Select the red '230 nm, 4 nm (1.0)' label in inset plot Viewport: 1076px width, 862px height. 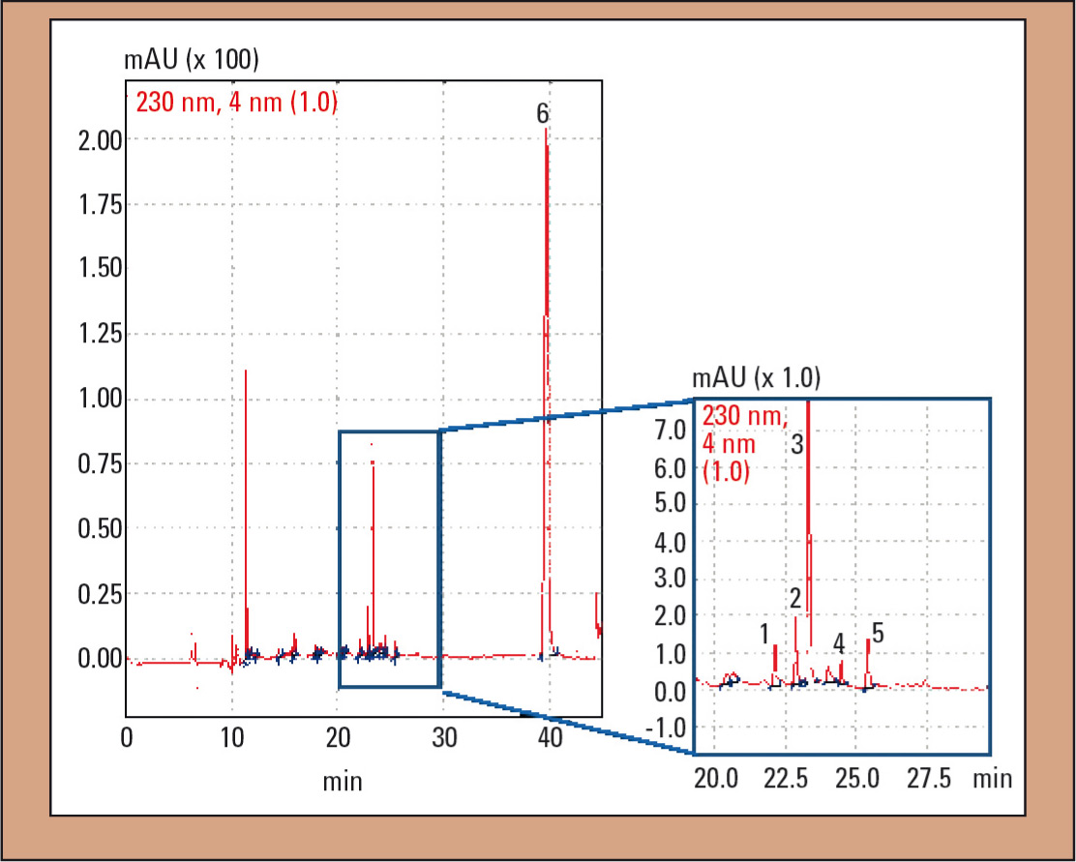744,444
